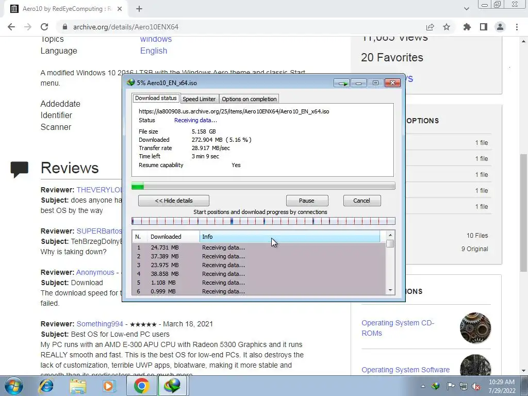Click the 10 Files download link
This screenshot has height=396, width=528.
pyautogui.click(x=477, y=236)
